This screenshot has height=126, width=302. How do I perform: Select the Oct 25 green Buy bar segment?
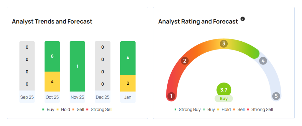[x=52, y=56]
